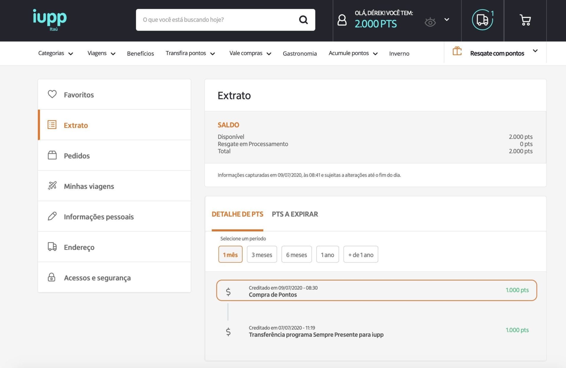The image size is (566, 368).
Task: Toggle points visibility with the eye icon
Action: pyautogui.click(x=430, y=22)
